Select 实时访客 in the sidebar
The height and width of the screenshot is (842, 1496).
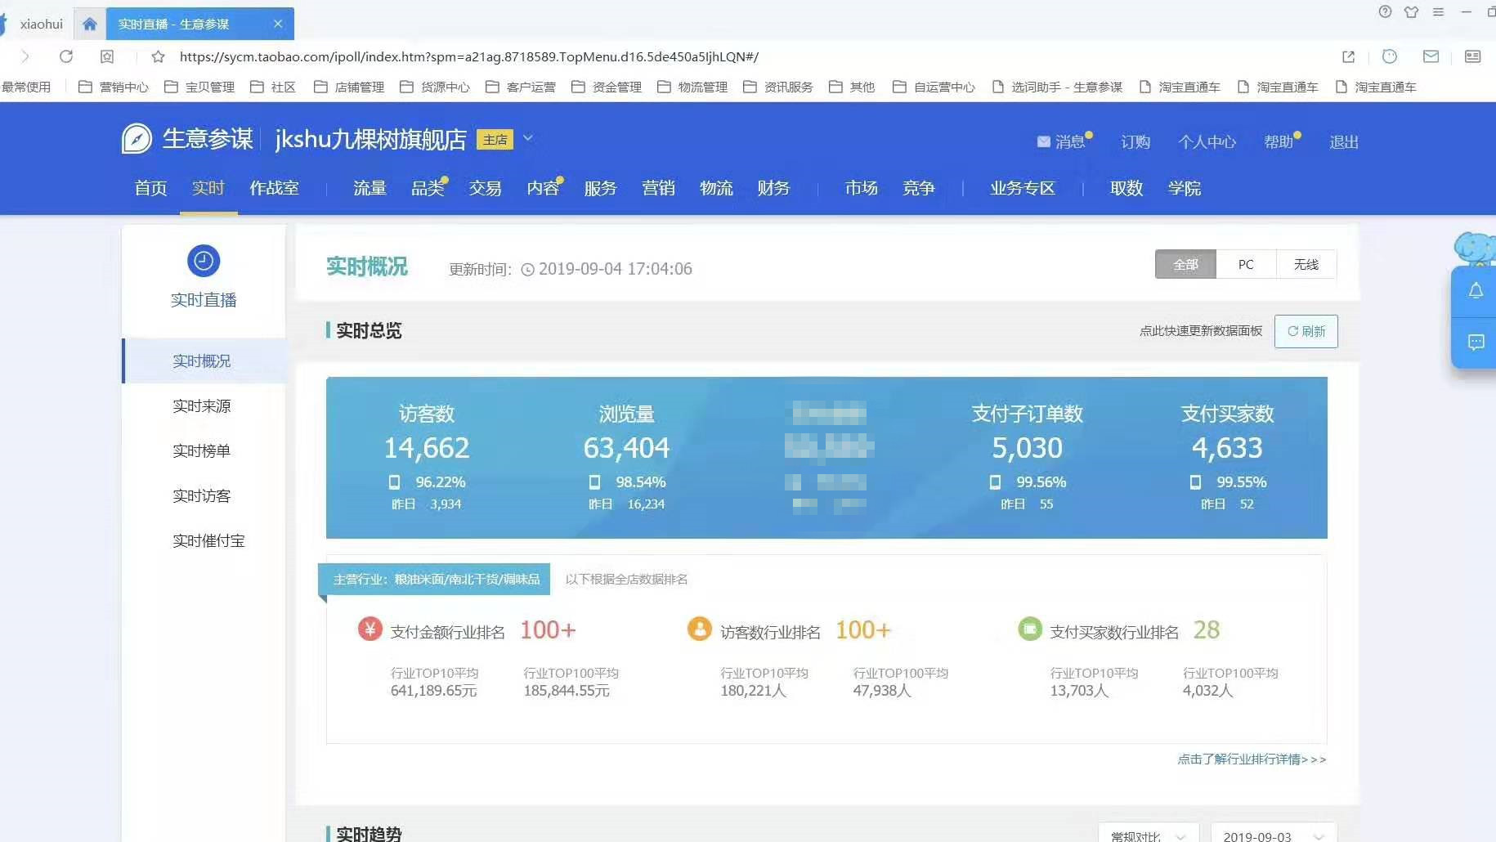pos(202,495)
